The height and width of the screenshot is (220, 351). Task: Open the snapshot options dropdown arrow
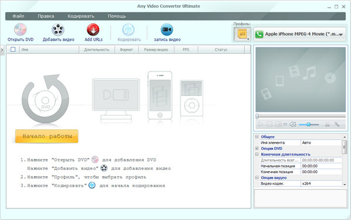pos(285,125)
